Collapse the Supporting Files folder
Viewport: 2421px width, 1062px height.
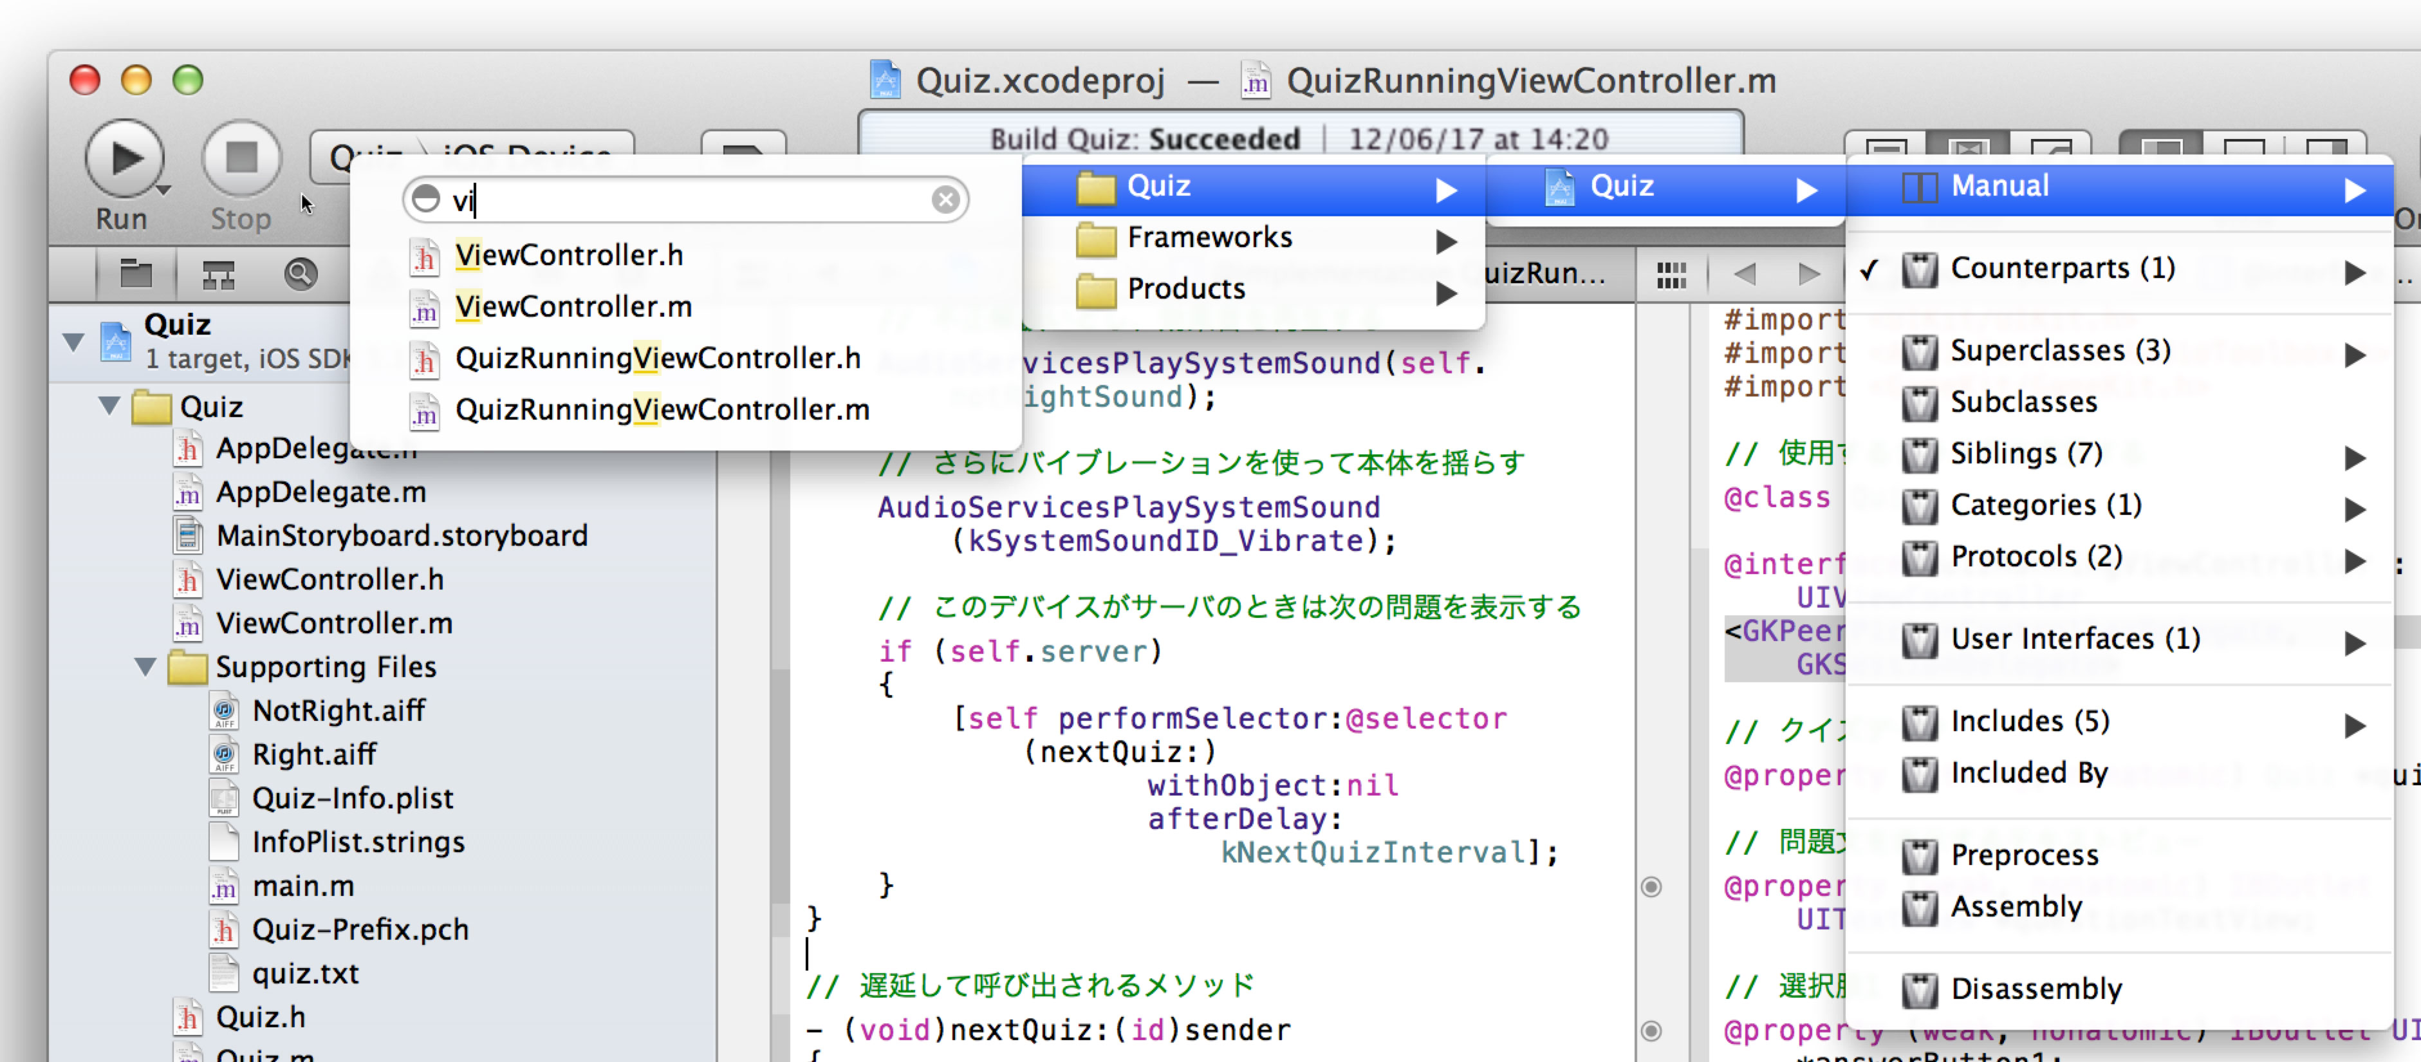click(145, 666)
